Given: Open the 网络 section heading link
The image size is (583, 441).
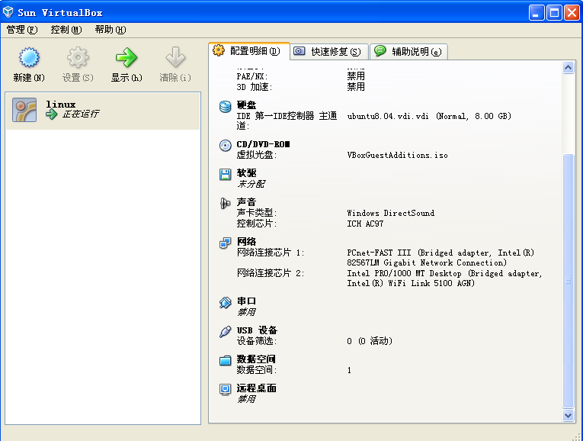Looking at the screenshot, I should point(246,242).
